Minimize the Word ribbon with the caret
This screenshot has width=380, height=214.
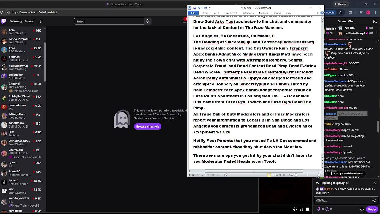coord(318,13)
